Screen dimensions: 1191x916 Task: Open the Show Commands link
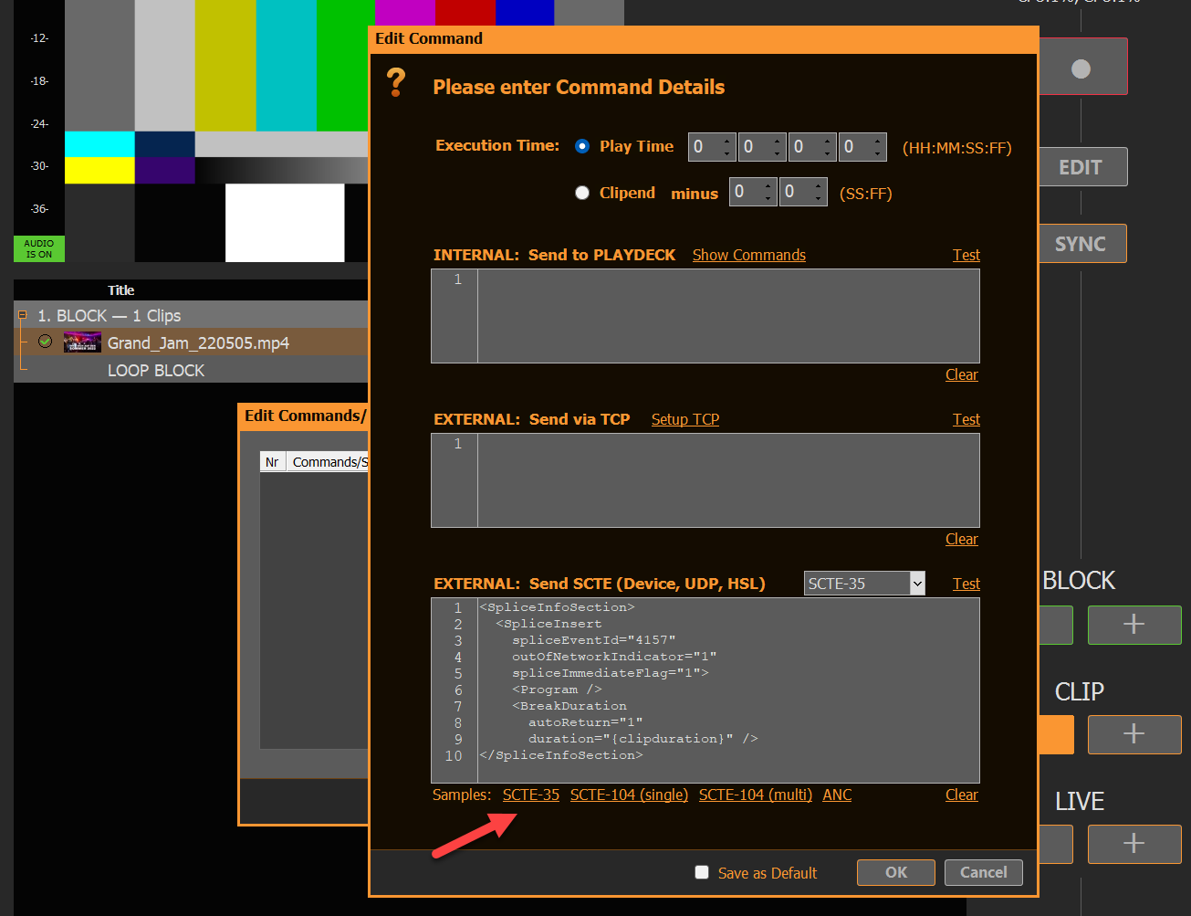748,255
